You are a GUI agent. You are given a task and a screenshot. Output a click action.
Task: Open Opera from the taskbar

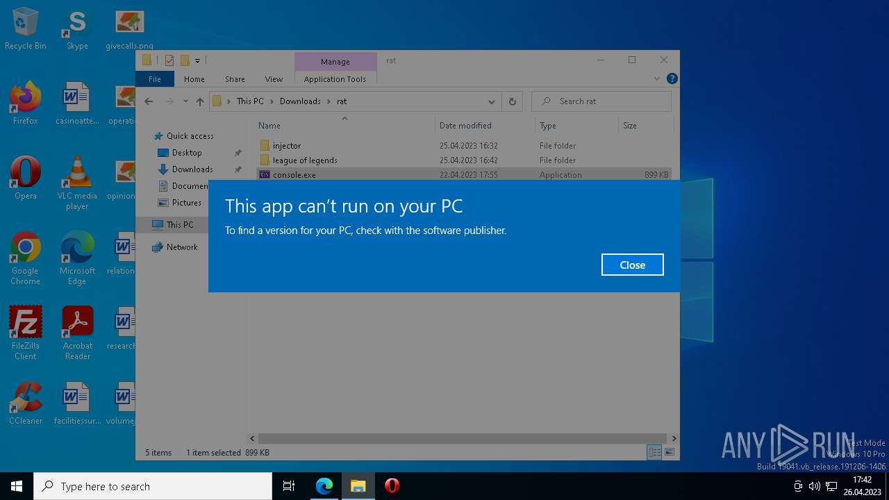pos(392,486)
